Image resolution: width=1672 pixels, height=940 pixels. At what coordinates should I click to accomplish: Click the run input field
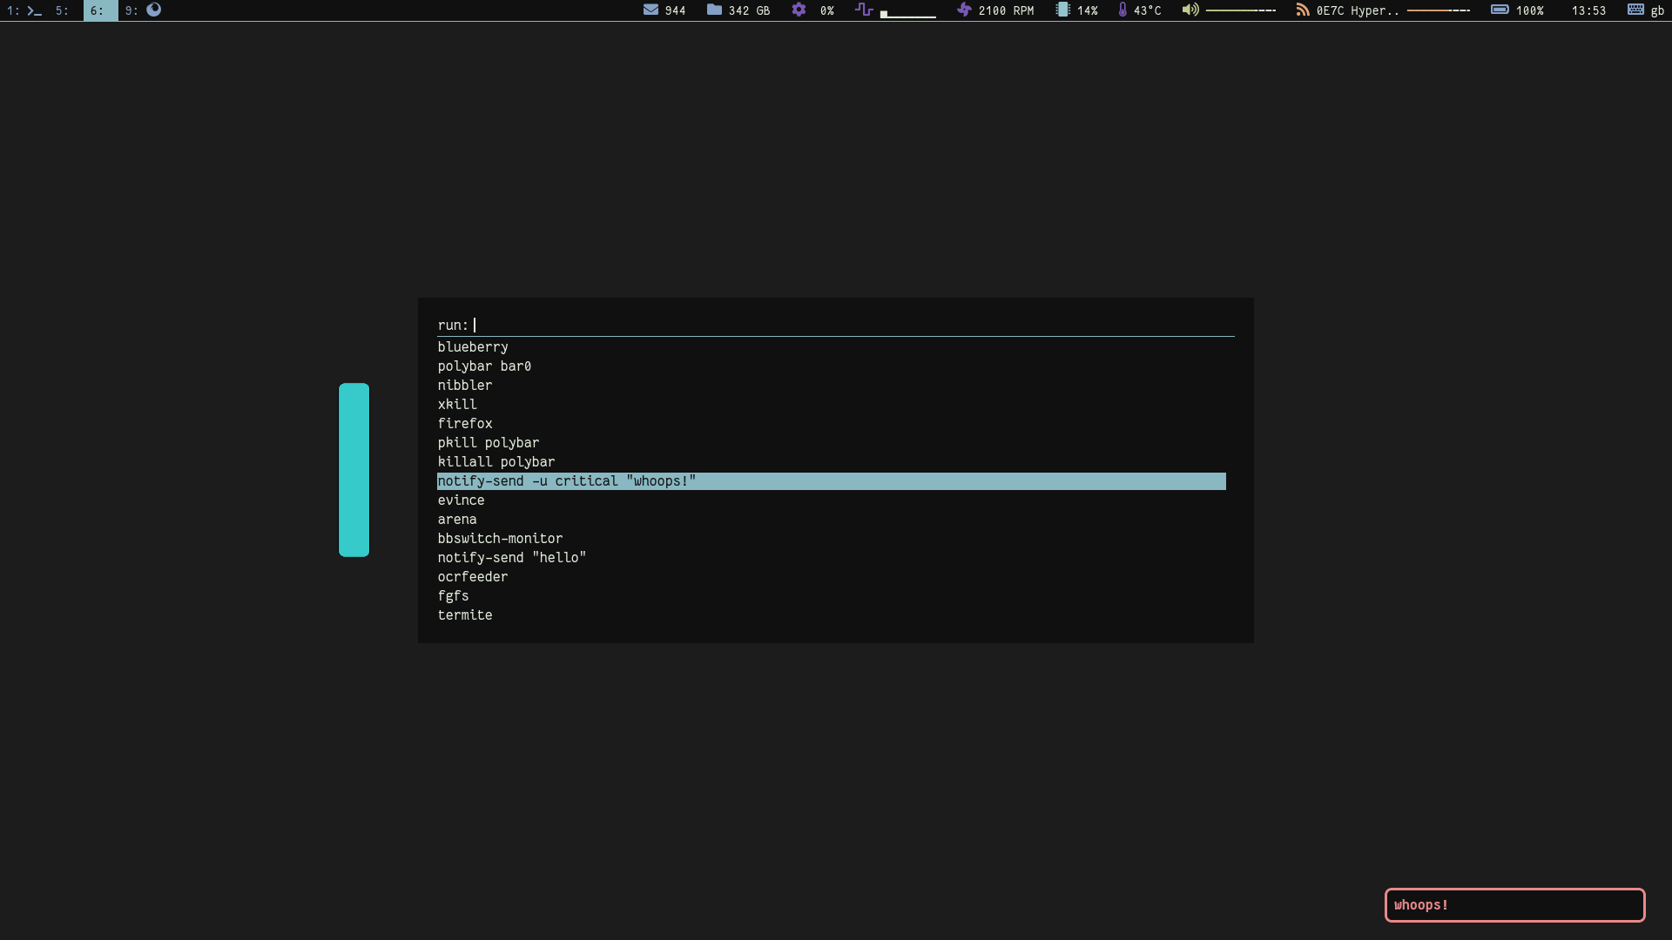pyautogui.click(x=836, y=325)
